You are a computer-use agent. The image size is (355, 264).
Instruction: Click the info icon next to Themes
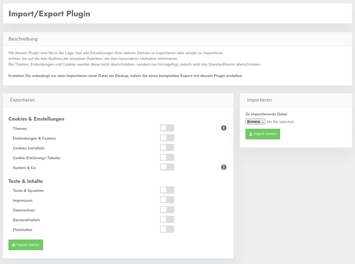tap(224, 128)
